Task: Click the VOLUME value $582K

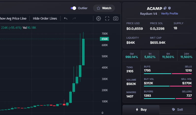Action: 131,84
